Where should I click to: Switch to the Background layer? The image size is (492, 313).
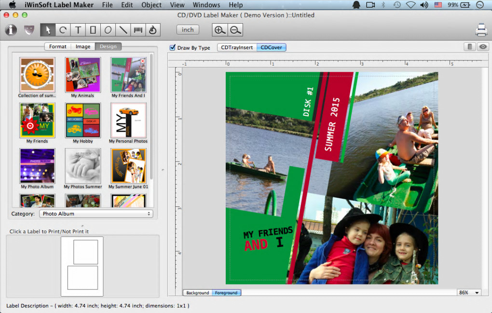197,293
